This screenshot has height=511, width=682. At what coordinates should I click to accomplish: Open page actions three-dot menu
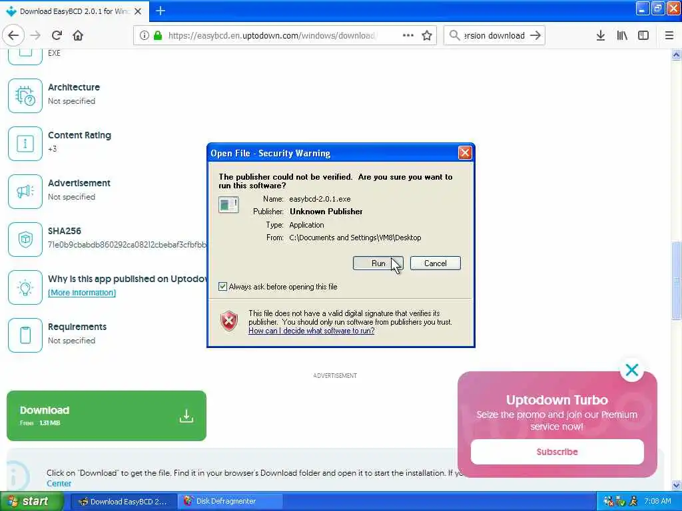point(408,35)
